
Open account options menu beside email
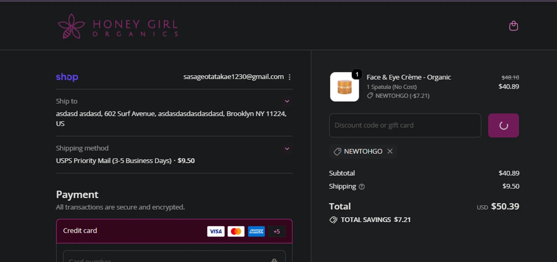(290, 77)
